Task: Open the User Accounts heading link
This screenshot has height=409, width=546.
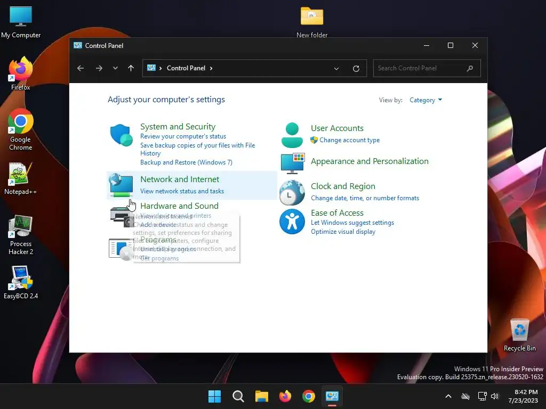Action: point(337,128)
